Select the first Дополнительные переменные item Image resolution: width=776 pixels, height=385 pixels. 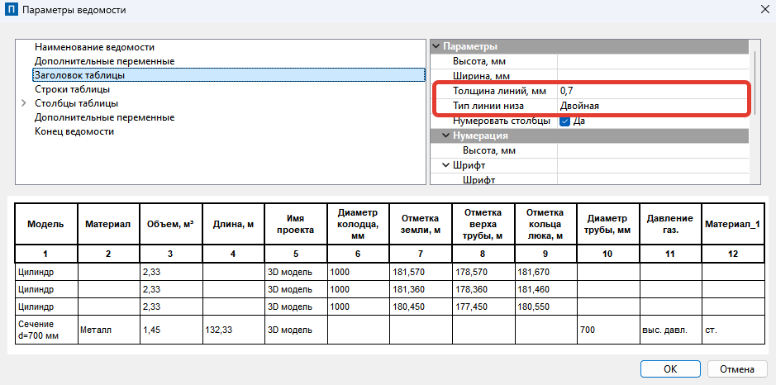[104, 61]
